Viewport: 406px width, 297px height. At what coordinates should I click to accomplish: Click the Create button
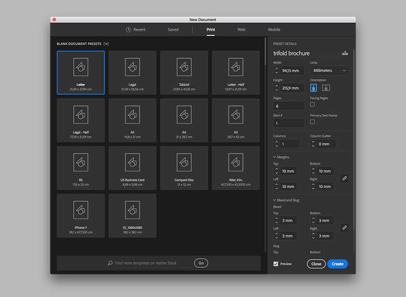coord(337,264)
